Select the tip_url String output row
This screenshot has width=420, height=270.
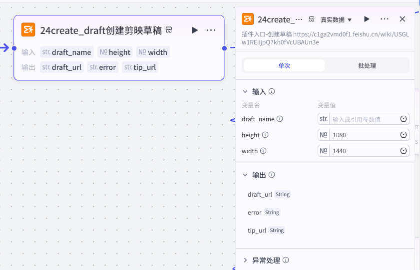(x=266, y=230)
